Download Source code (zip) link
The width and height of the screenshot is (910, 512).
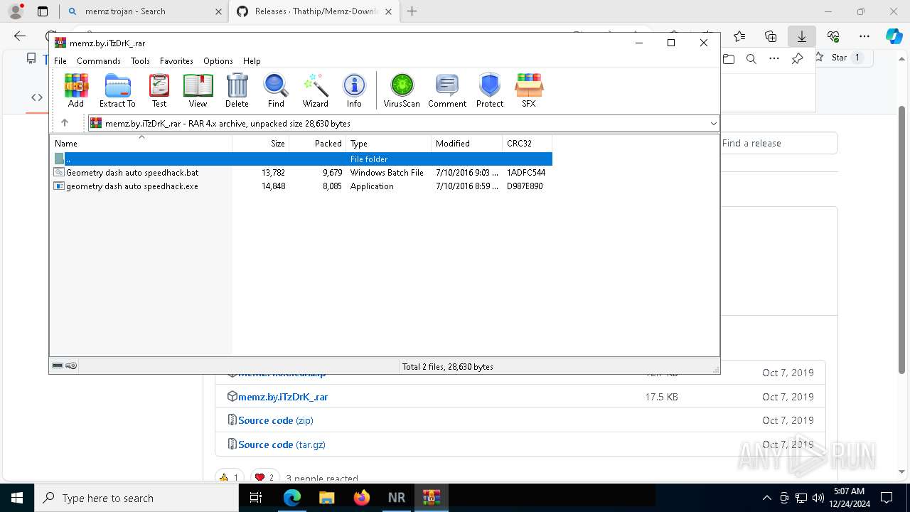click(275, 420)
